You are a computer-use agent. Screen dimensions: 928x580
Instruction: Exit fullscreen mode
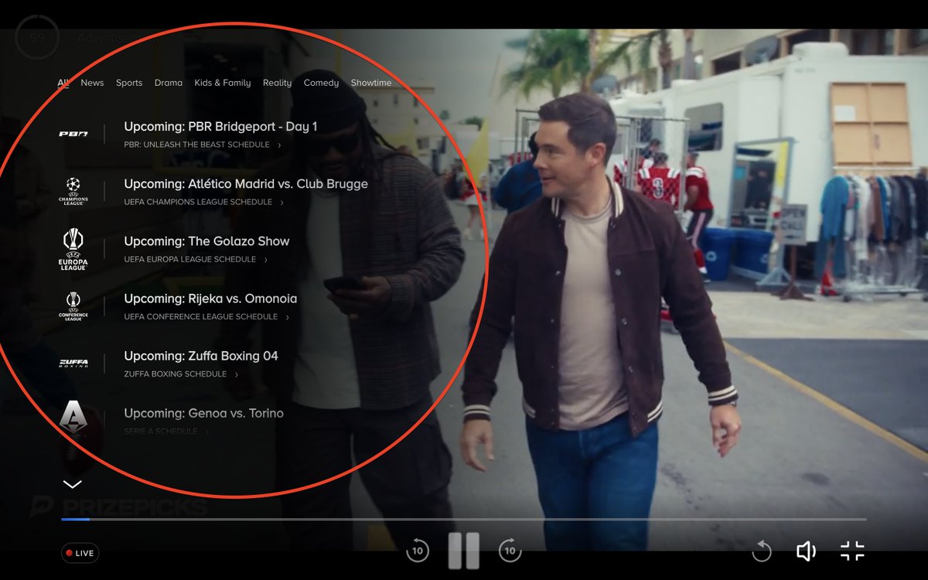pos(852,551)
